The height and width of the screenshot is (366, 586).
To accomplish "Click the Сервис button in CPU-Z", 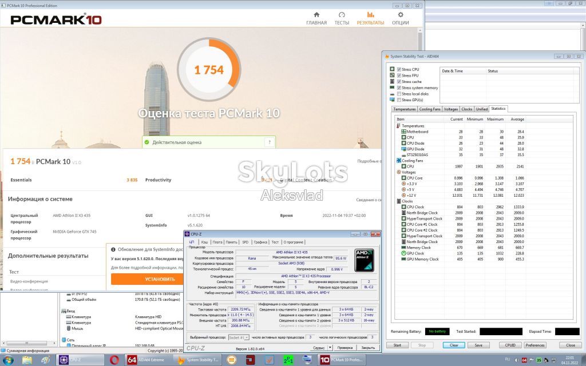I will tap(319, 347).
